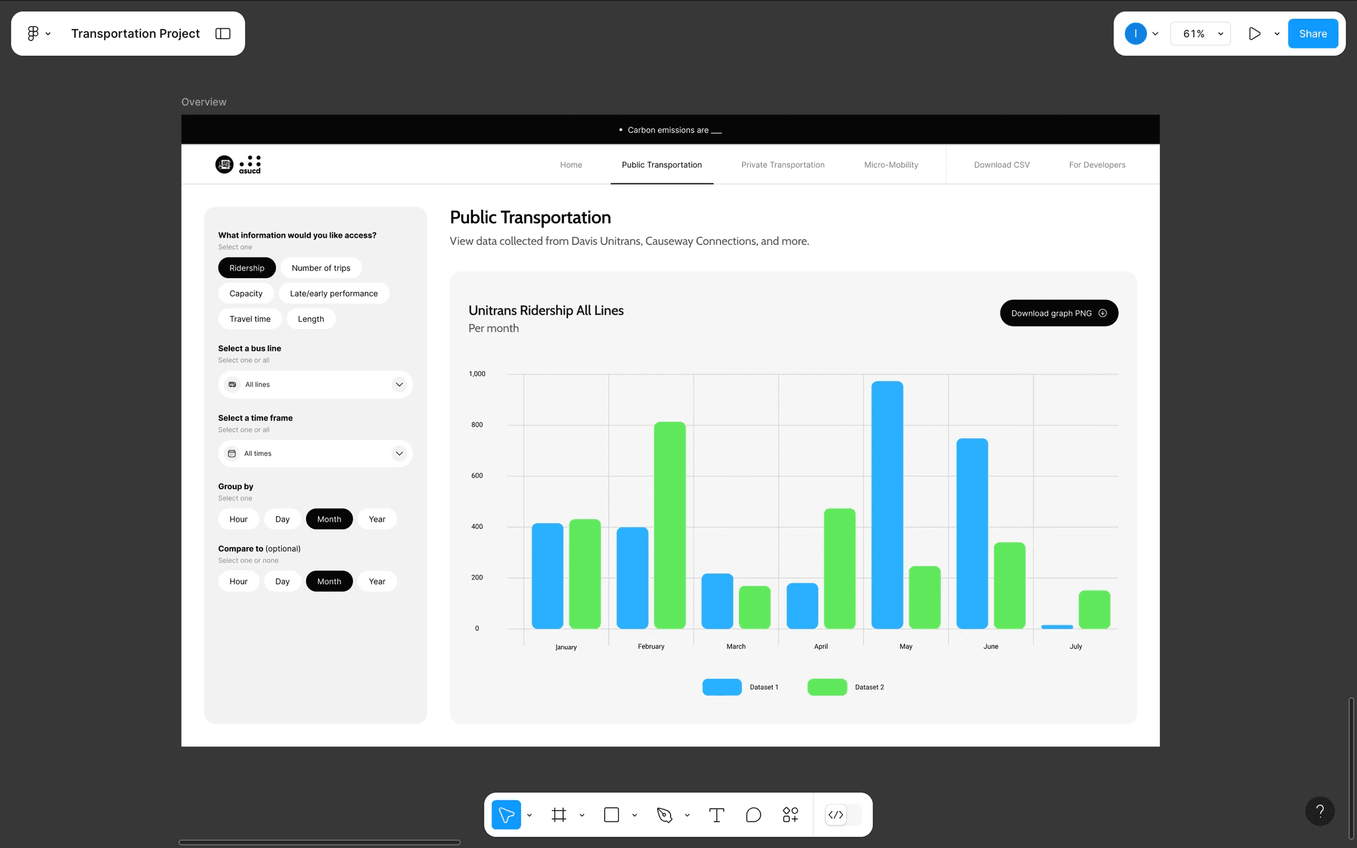The height and width of the screenshot is (848, 1357).
Task: Select the Year option under Group by
Action: (377, 519)
